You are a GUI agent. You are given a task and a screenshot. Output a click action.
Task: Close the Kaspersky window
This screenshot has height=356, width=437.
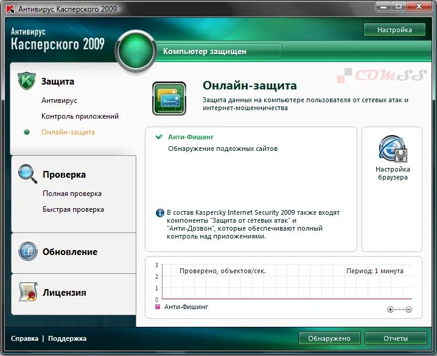pos(419,6)
